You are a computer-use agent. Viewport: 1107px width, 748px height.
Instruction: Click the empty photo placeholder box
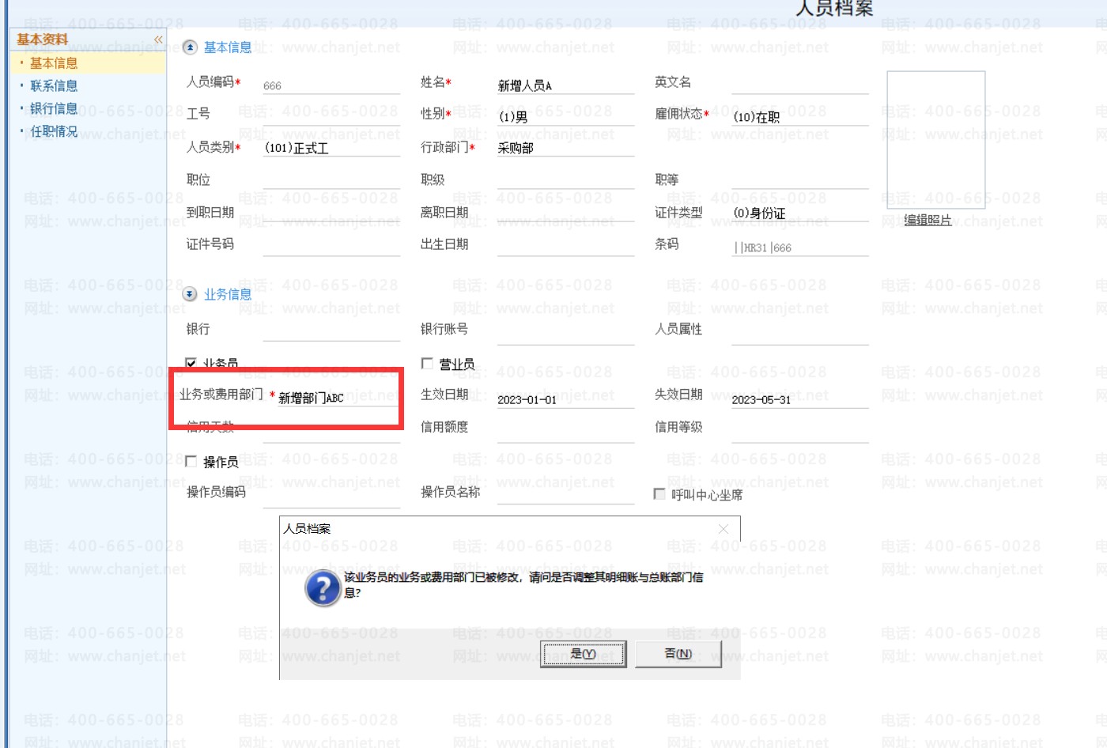tap(936, 140)
